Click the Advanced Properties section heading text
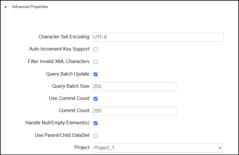Viewport: 239px width, 155px height. click(x=30, y=7)
